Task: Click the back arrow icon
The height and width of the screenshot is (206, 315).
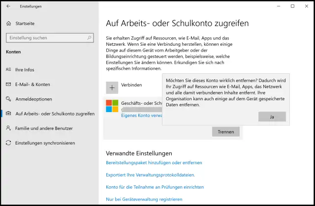Action: tap(8, 6)
